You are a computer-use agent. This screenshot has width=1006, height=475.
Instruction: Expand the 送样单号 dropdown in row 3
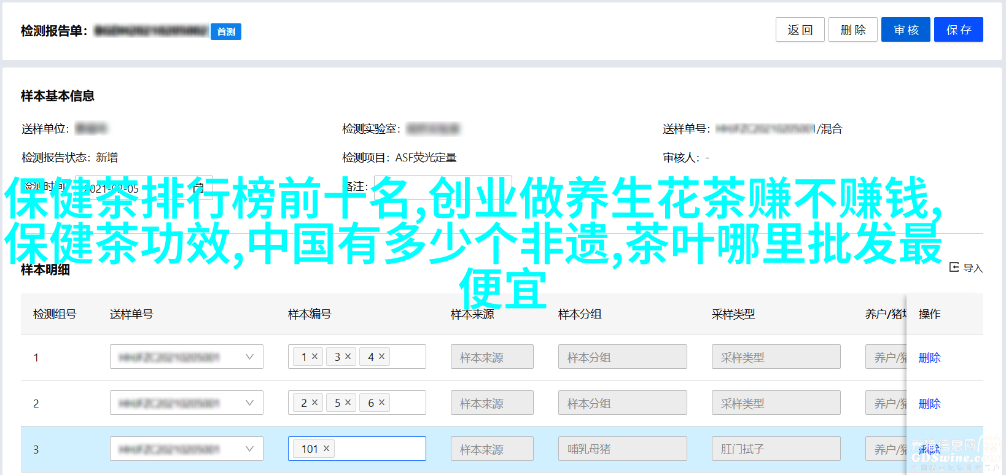[x=249, y=449]
